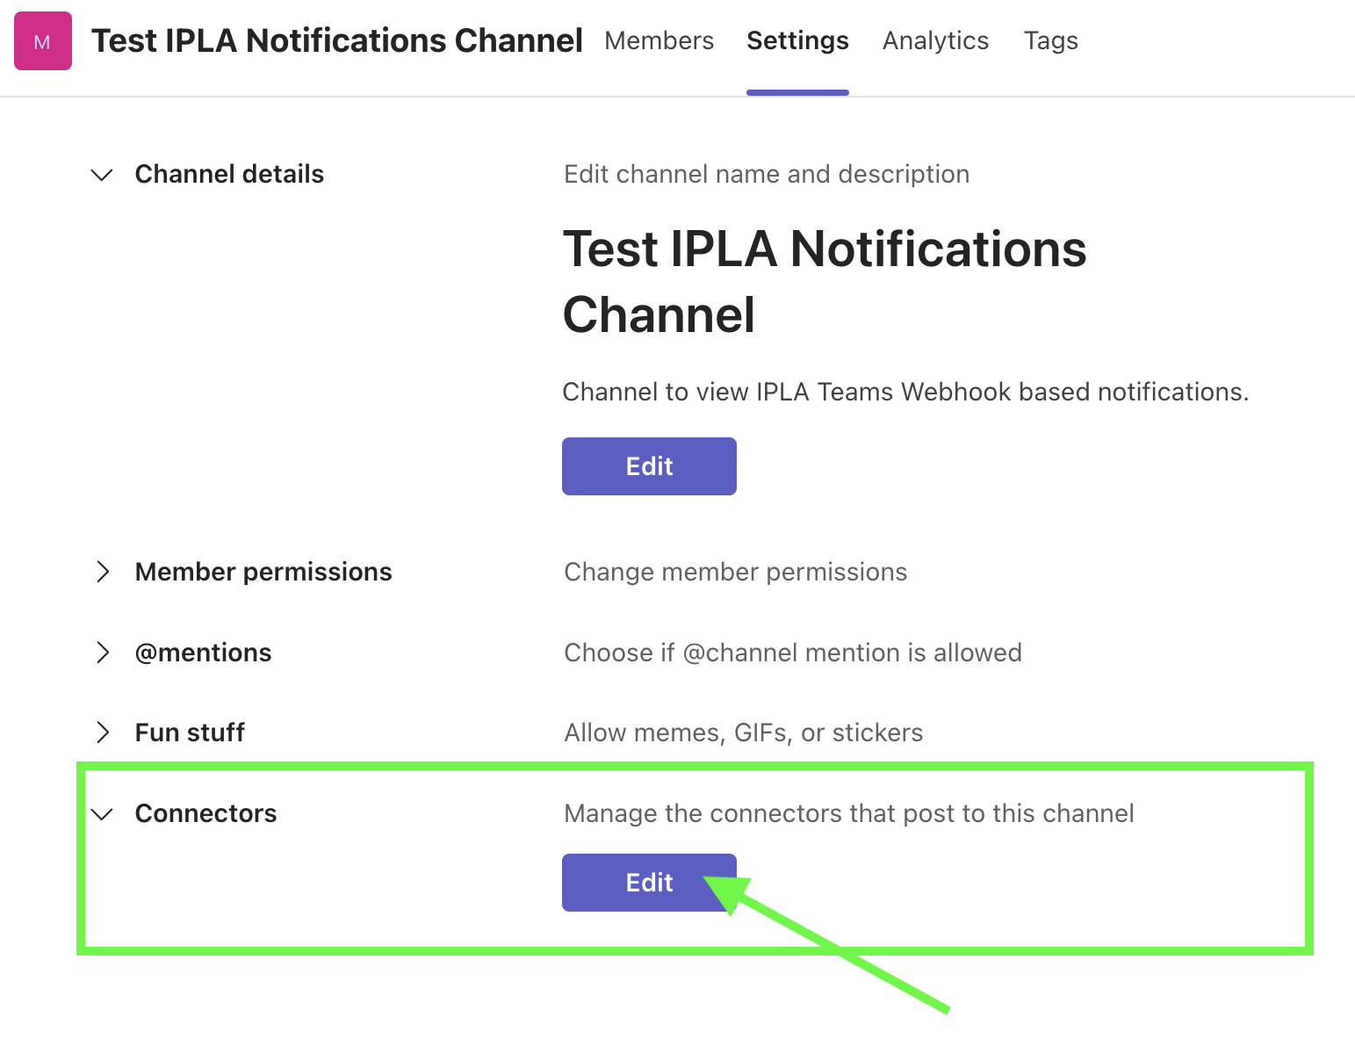
Task: Click the webhook notifications description text
Action: click(x=905, y=392)
